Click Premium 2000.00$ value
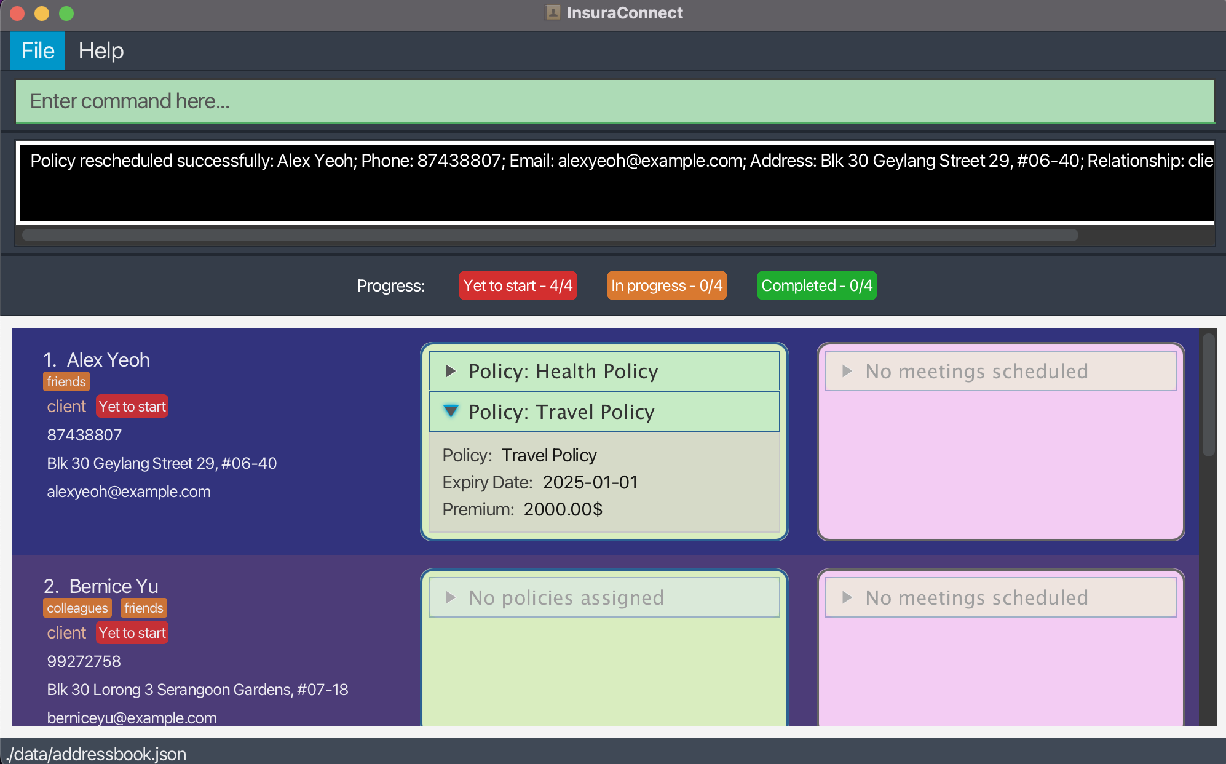The width and height of the screenshot is (1226, 764). pyautogui.click(x=563, y=509)
